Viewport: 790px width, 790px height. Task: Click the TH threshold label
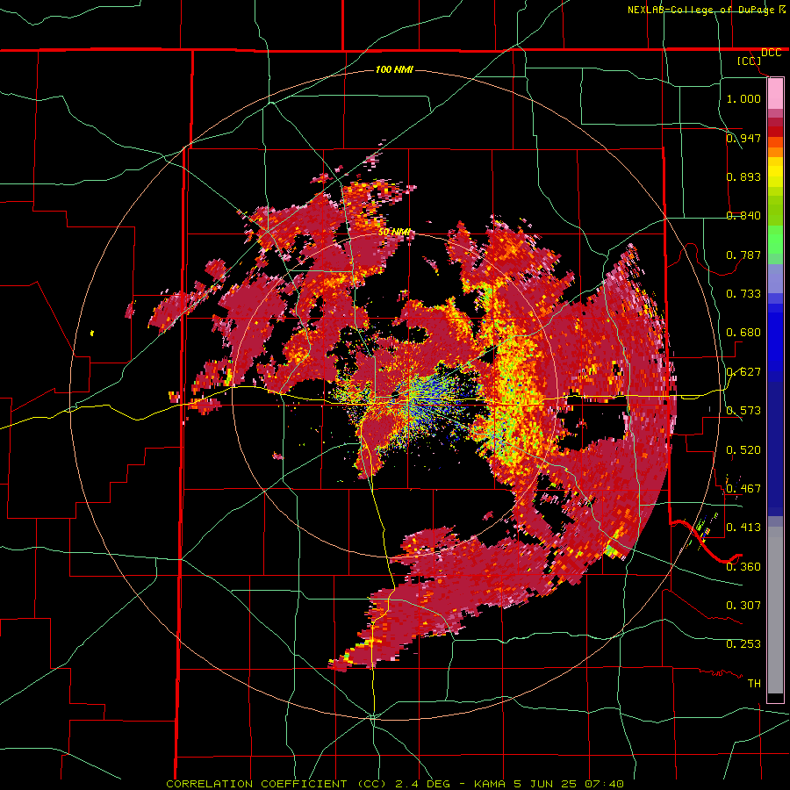click(x=754, y=684)
